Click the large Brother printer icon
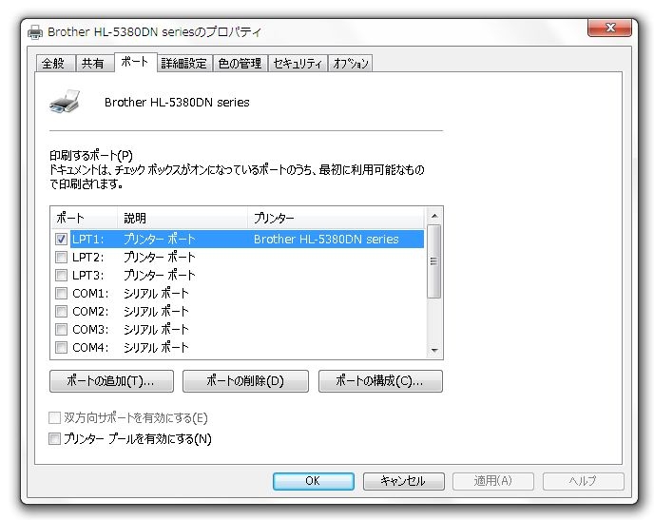The width and height of the screenshot is (654, 520). (65, 102)
